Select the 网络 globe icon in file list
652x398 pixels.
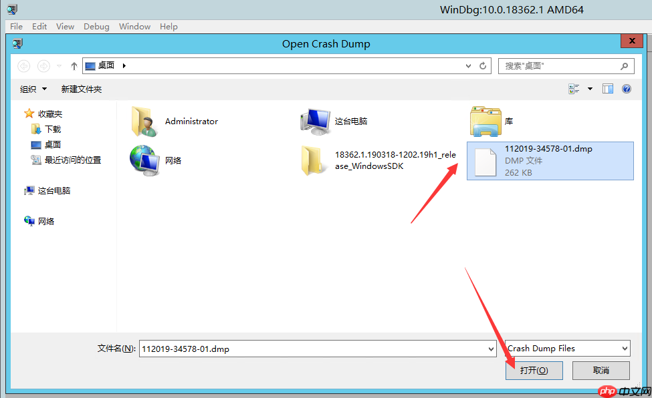point(144,160)
